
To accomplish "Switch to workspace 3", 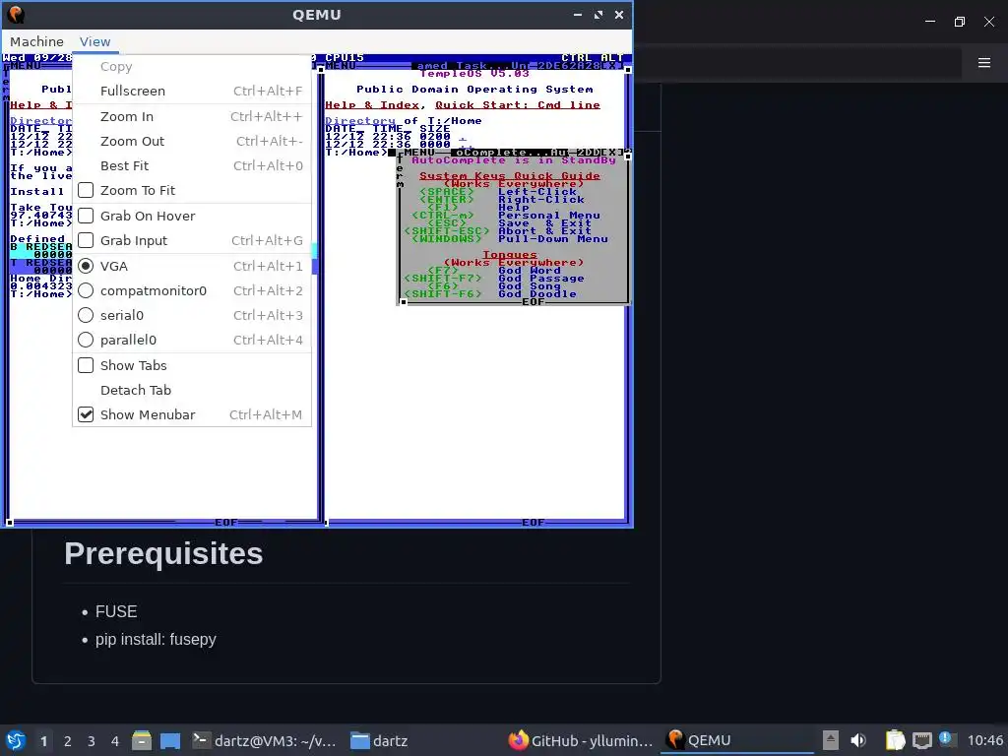I will pyautogui.click(x=92, y=741).
